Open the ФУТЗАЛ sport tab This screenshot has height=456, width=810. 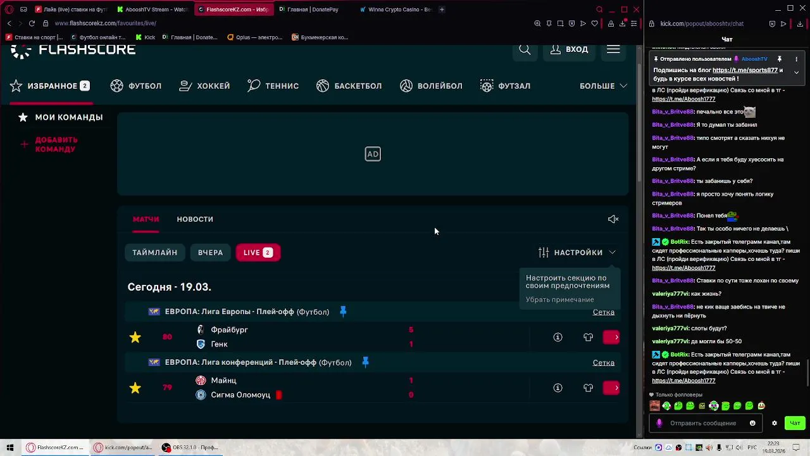coord(505,86)
